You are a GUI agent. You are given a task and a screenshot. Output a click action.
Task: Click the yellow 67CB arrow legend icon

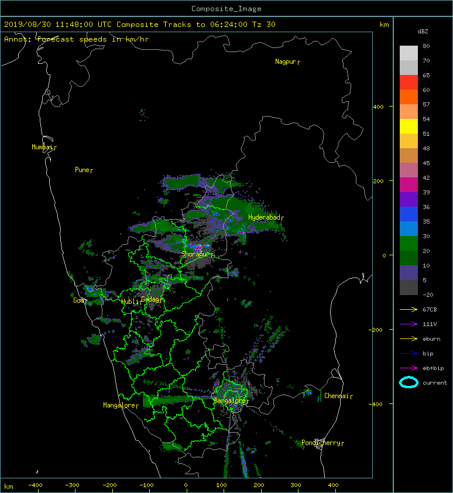(409, 310)
